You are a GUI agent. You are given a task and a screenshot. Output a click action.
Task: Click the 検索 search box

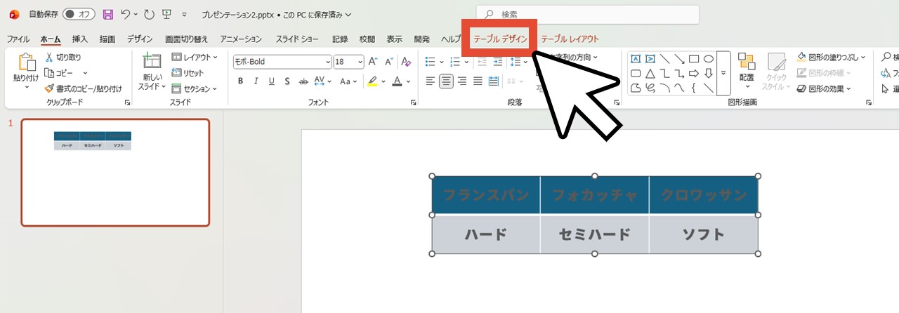[588, 15]
